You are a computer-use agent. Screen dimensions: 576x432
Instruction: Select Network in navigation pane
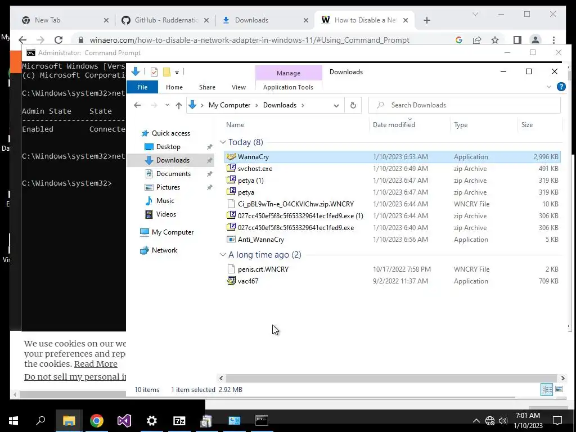(x=165, y=250)
